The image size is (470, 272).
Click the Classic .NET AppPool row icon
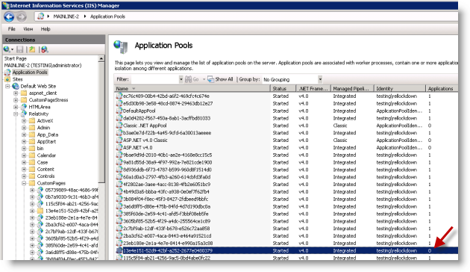pos(119,126)
